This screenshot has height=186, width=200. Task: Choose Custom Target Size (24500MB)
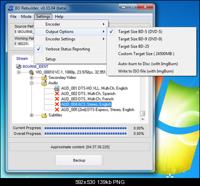coord(151,54)
